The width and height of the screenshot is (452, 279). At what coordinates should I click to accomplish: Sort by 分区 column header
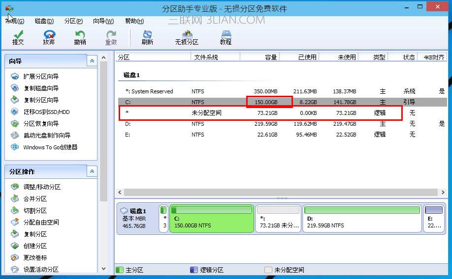point(153,57)
